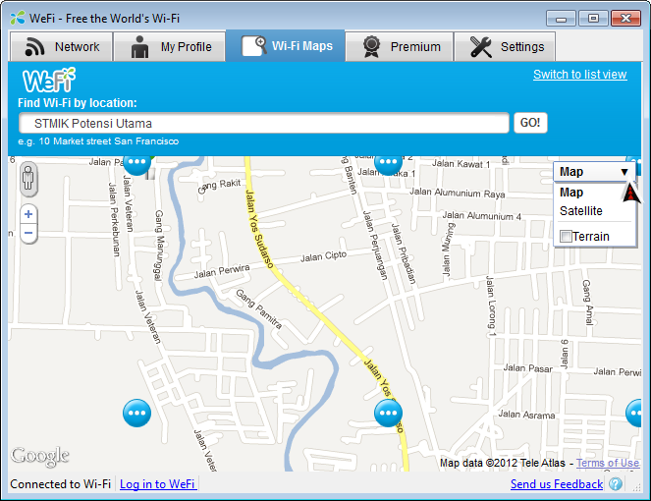Click the Gang Rakit label
Image resolution: width=651 pixels, height=501 pixels.
point(219,186)
